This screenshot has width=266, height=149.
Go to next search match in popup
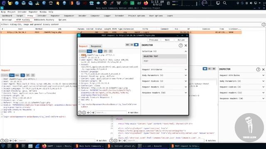tap(93, 113)
